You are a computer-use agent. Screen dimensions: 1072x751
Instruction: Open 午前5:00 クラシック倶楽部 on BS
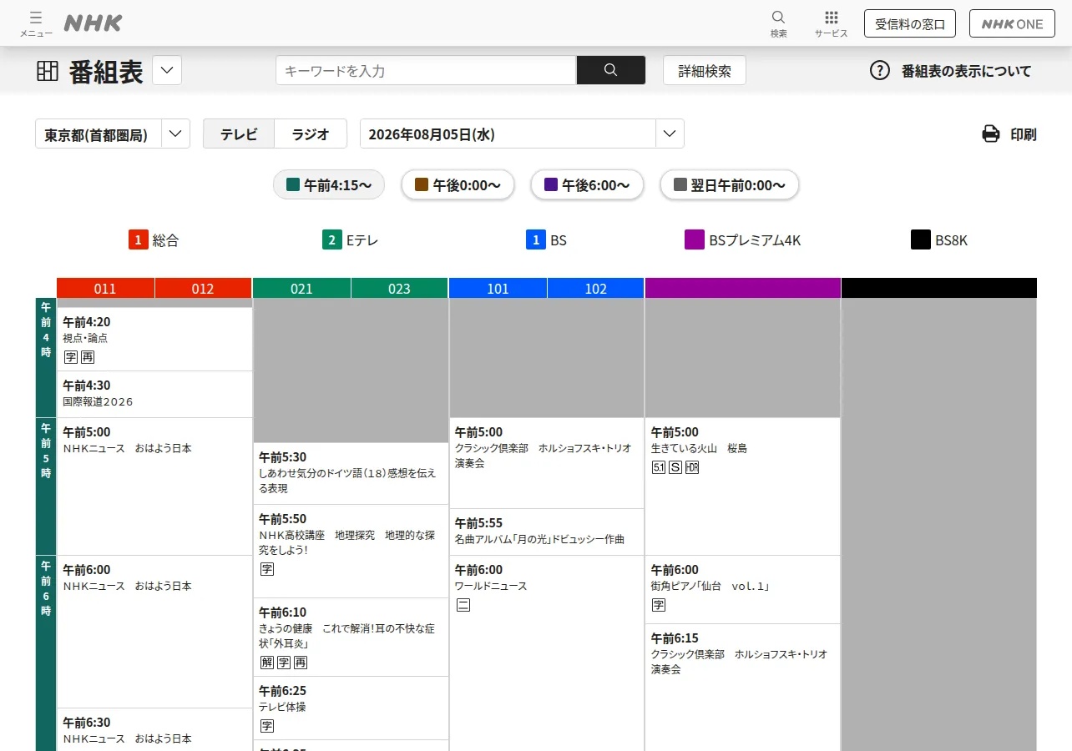[x=547, y=463]
